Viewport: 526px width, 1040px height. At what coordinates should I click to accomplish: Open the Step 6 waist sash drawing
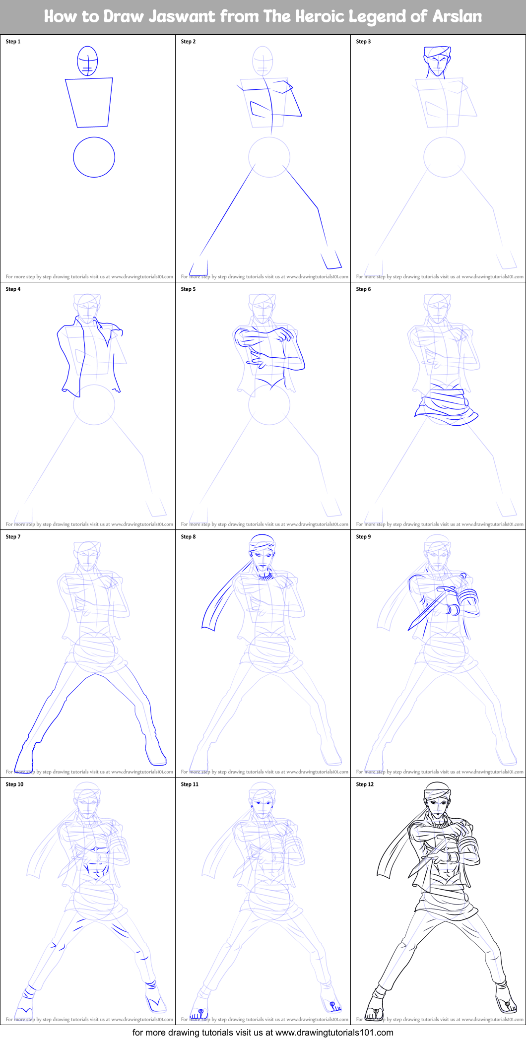pos(438,406)
